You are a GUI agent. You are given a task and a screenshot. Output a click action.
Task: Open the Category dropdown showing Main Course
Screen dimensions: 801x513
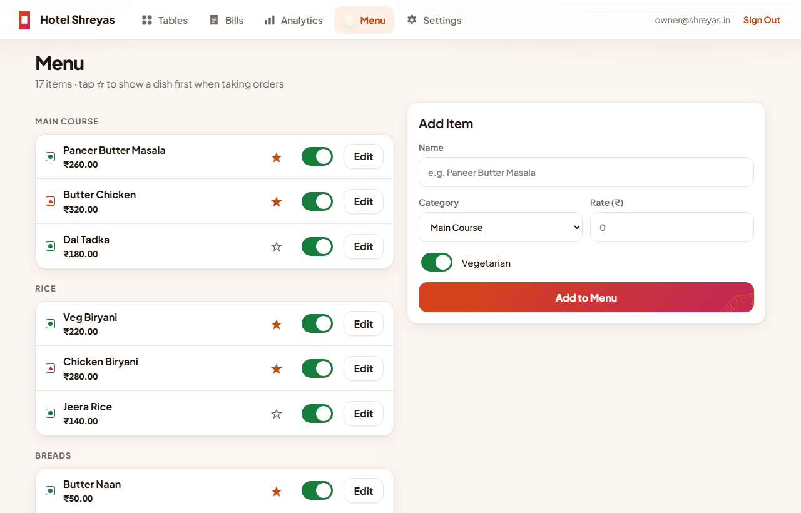coord(501,227)
